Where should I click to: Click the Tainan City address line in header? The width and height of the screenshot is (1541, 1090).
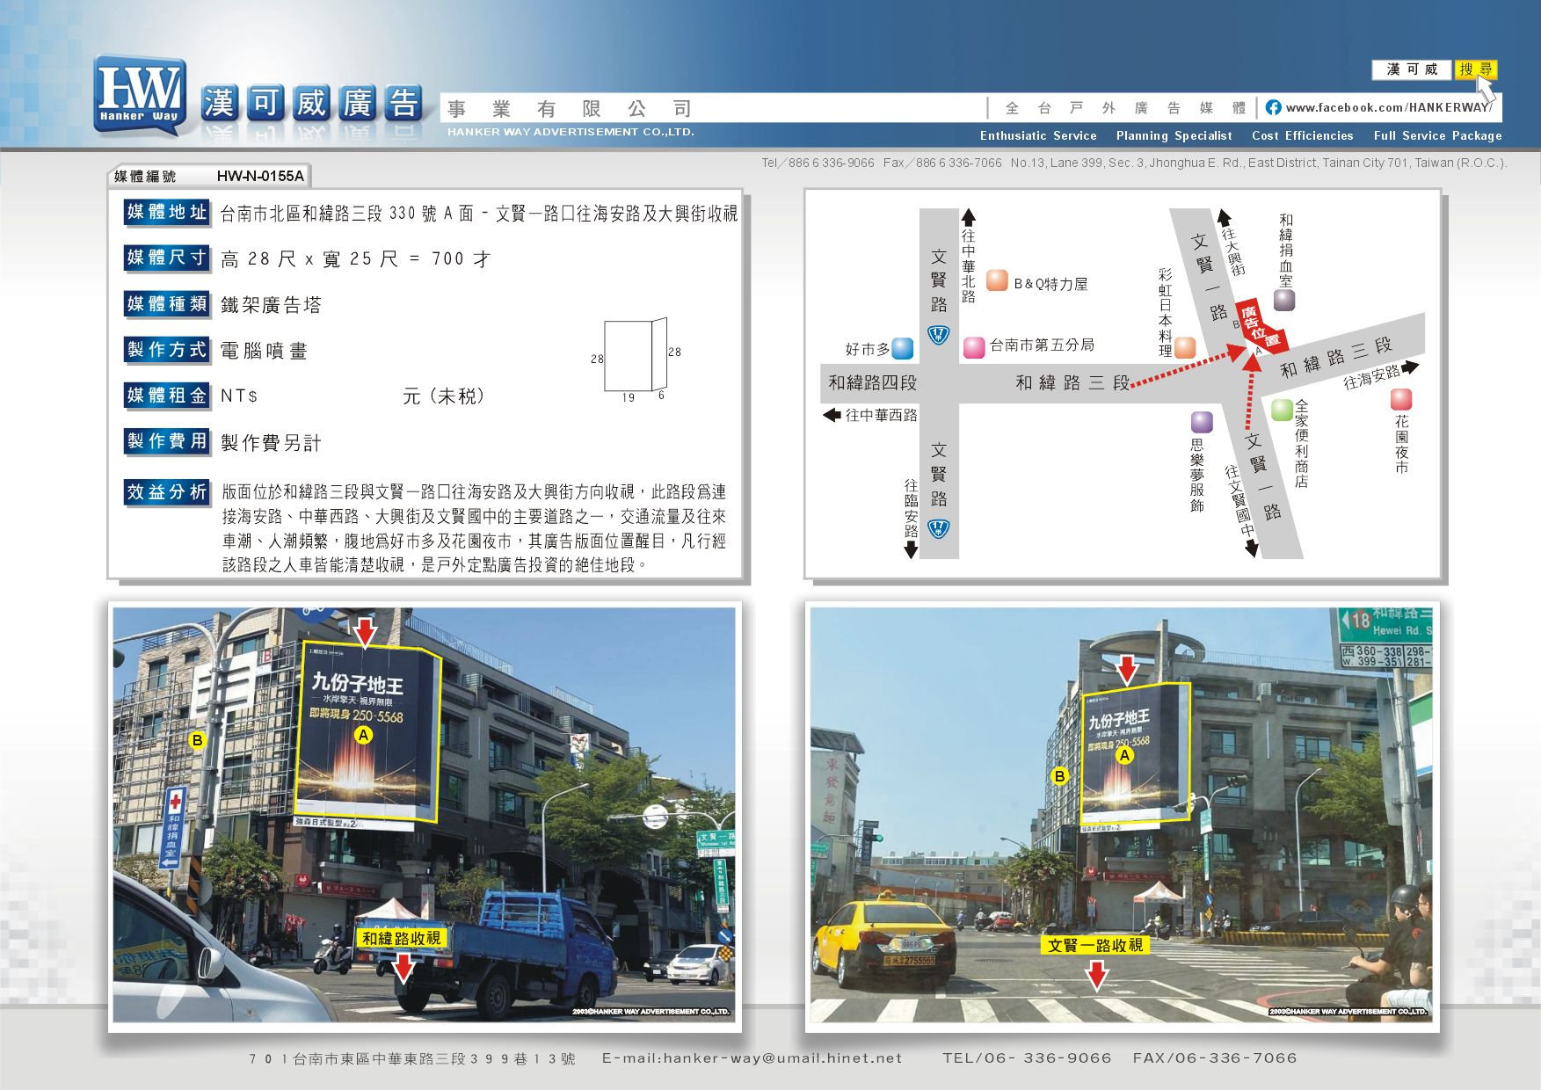click(1259, 163)
